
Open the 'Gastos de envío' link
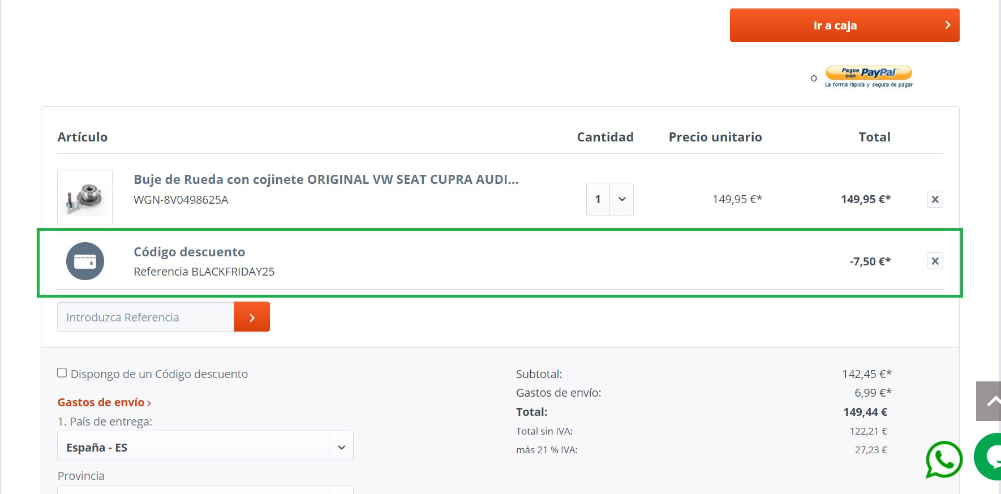(x=104, y=402)
